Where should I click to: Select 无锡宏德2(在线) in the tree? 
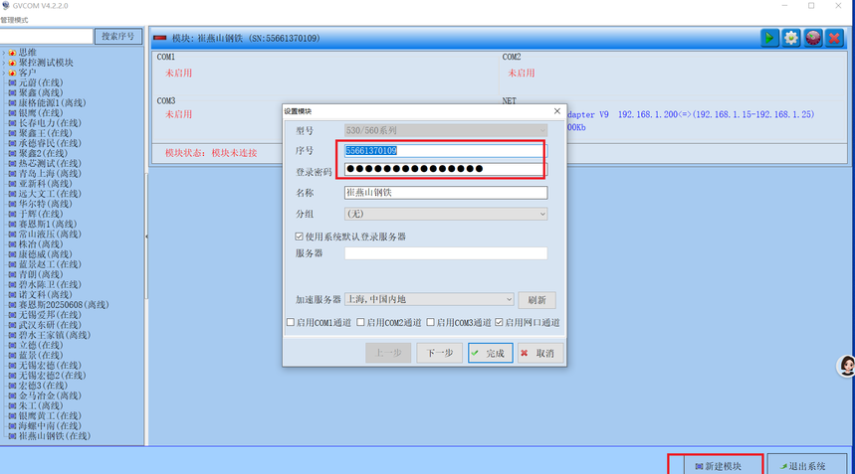pos(53,376)
